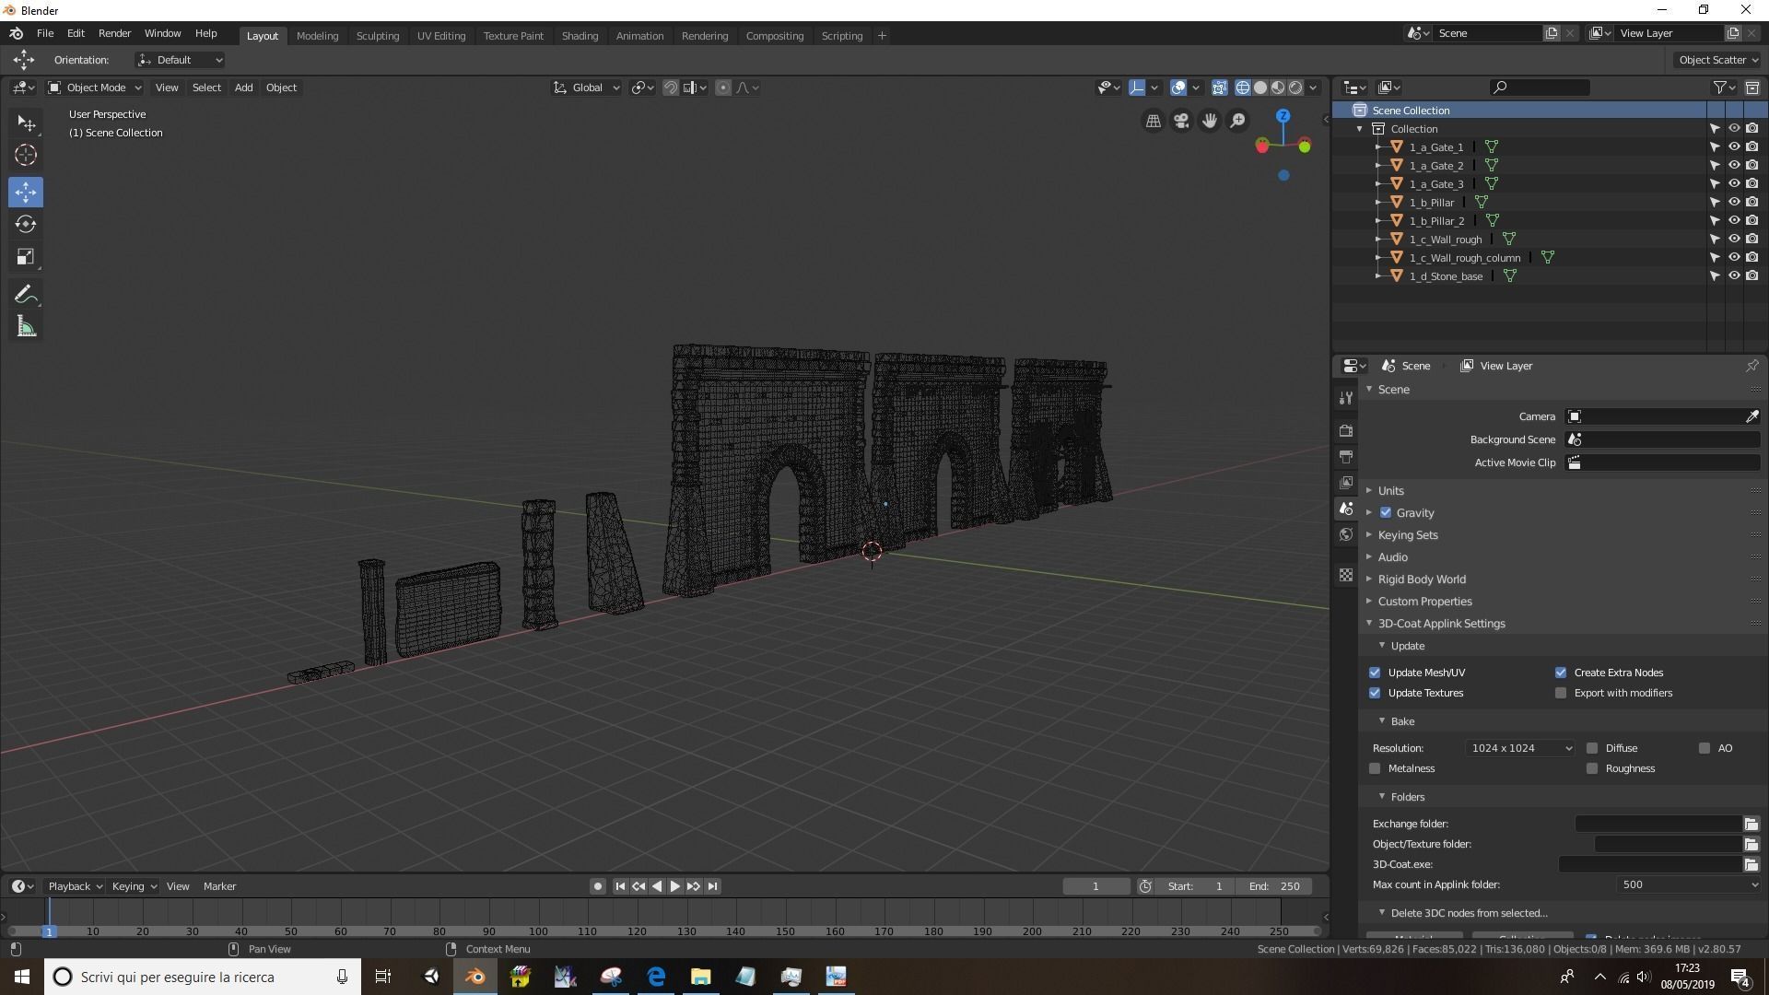Switch to solid viewport shading

coord(1260,88)
